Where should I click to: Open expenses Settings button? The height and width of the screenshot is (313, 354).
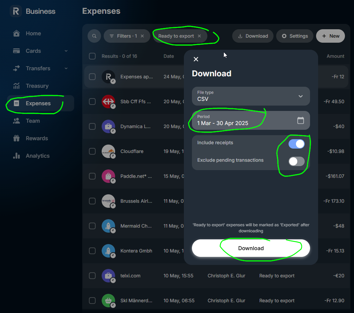click(295, 36)
